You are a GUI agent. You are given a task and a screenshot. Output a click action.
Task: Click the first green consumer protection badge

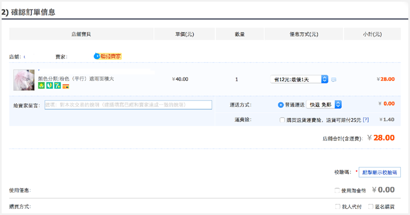tap(41, 85)
